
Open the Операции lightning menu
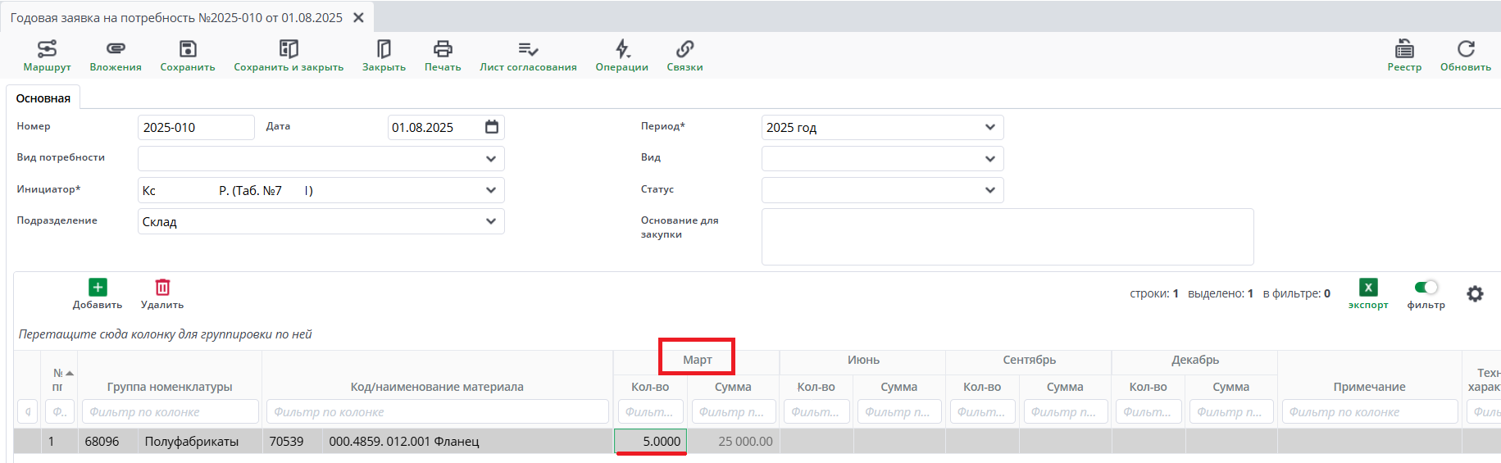[622, 50]
